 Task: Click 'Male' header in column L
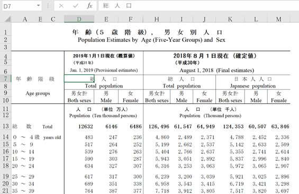pyautogui.click(x=256, y=100)
